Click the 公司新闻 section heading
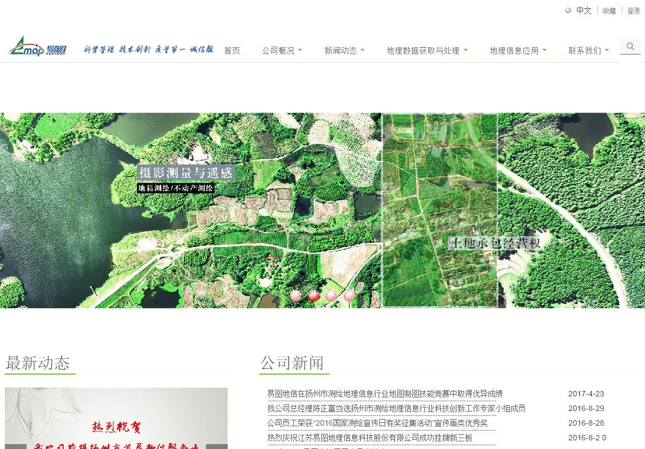 click(x=292, y=363)
